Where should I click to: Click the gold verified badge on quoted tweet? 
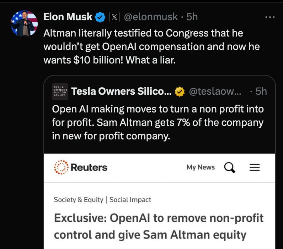[180, 92]
